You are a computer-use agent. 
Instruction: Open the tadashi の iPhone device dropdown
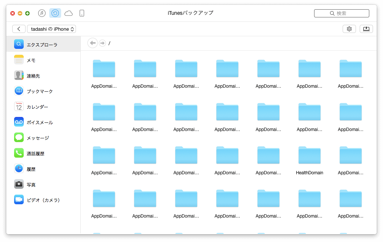tap(51, 29)
